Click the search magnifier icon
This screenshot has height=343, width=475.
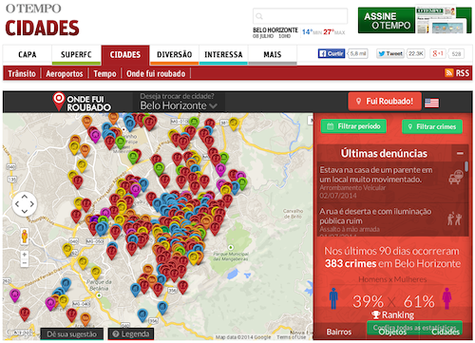point(259,16)
